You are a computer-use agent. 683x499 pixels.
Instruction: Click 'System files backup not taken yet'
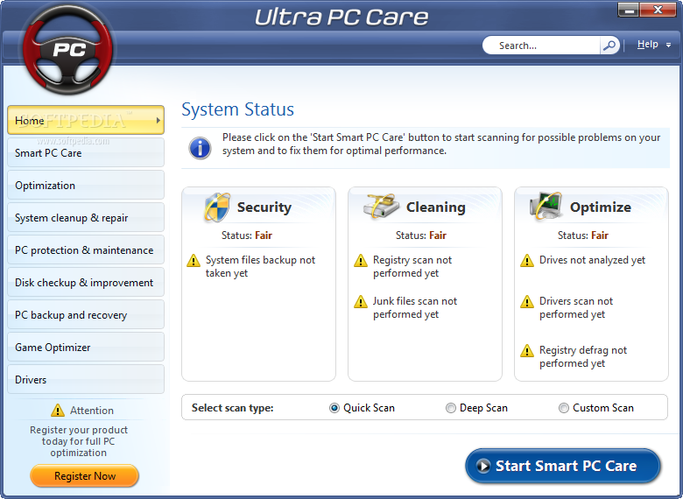[x=260, y=266]
